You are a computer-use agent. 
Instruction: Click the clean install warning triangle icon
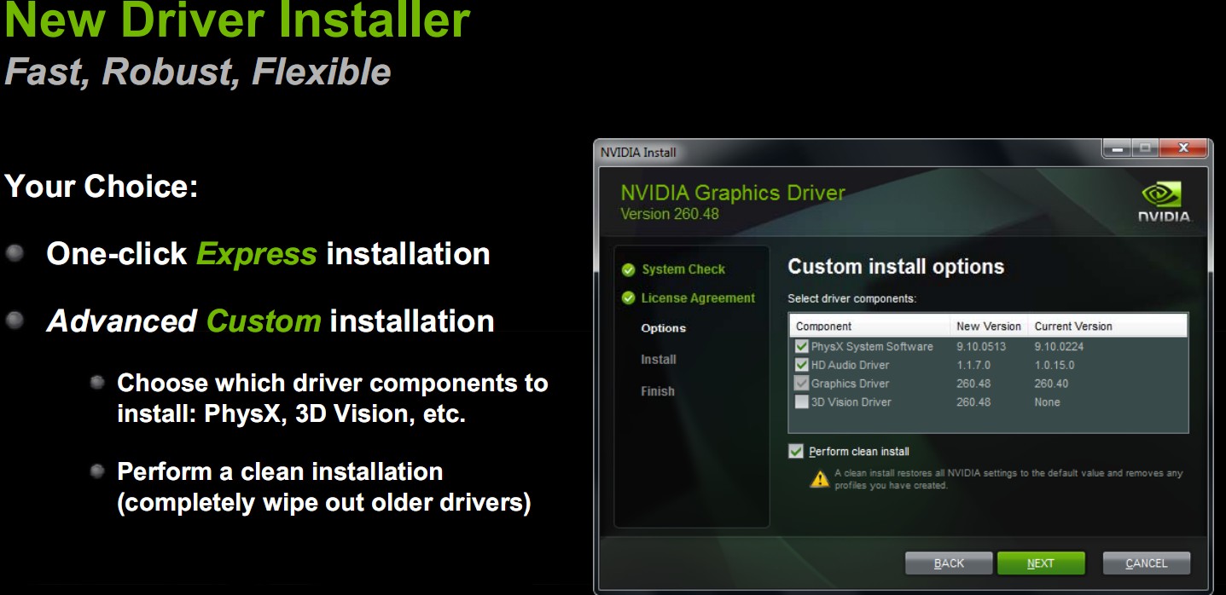coord(819,479)
